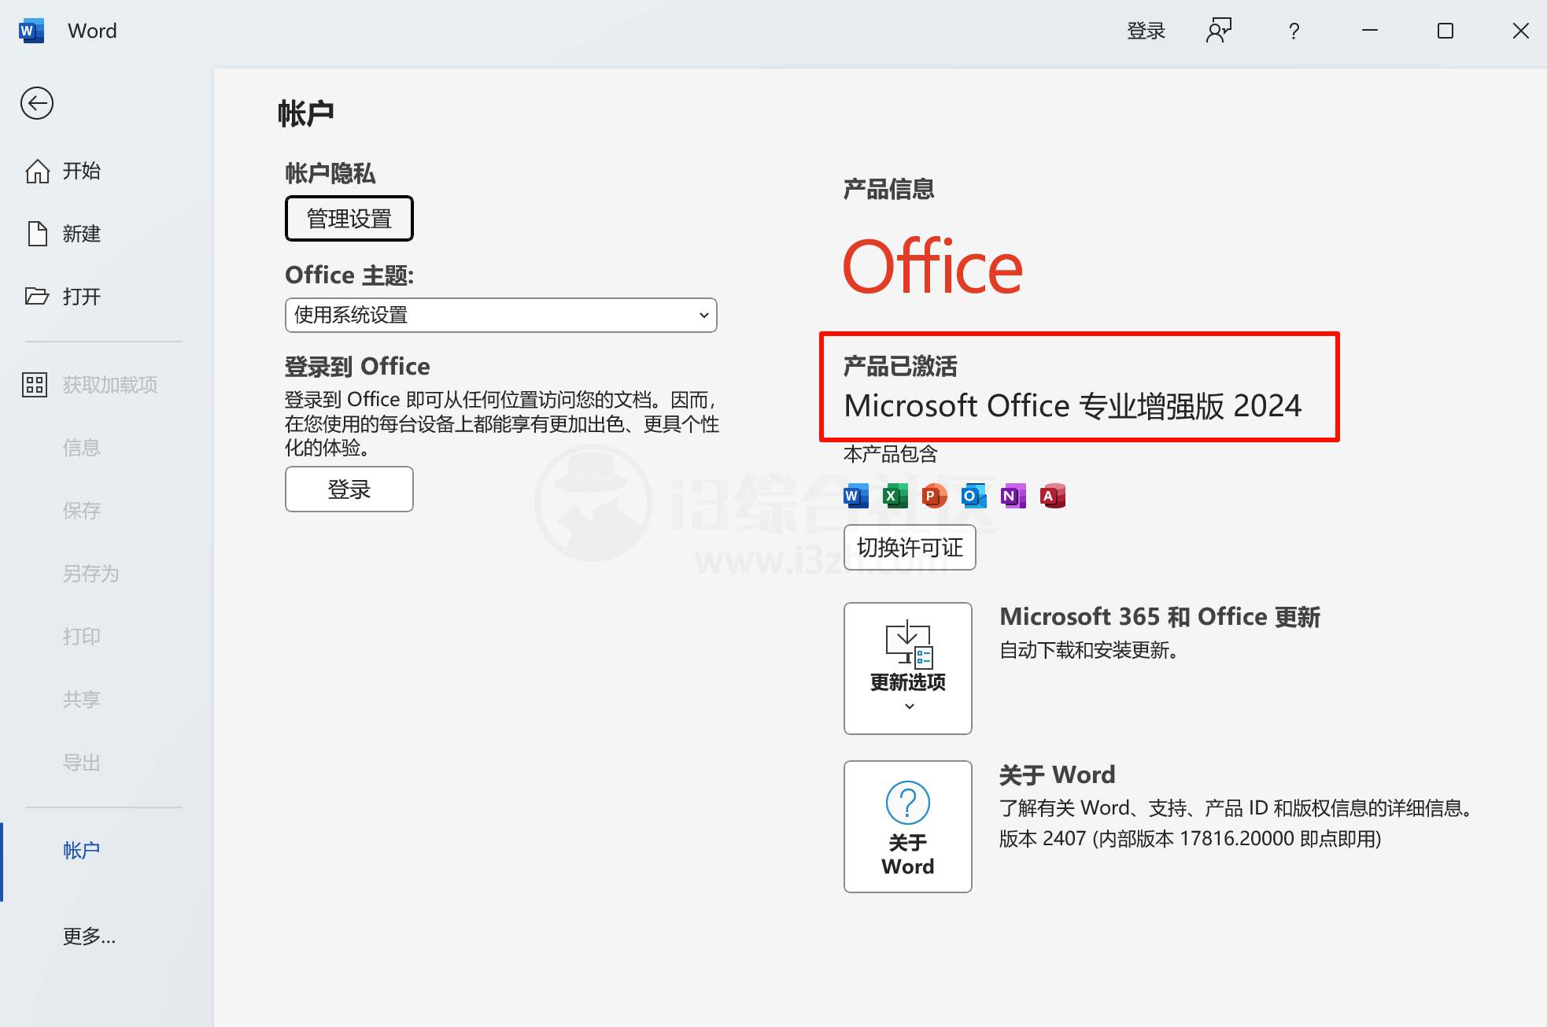Click the Access app icon
This screenshot has height=1027, width=1547.
[1053, 496]
